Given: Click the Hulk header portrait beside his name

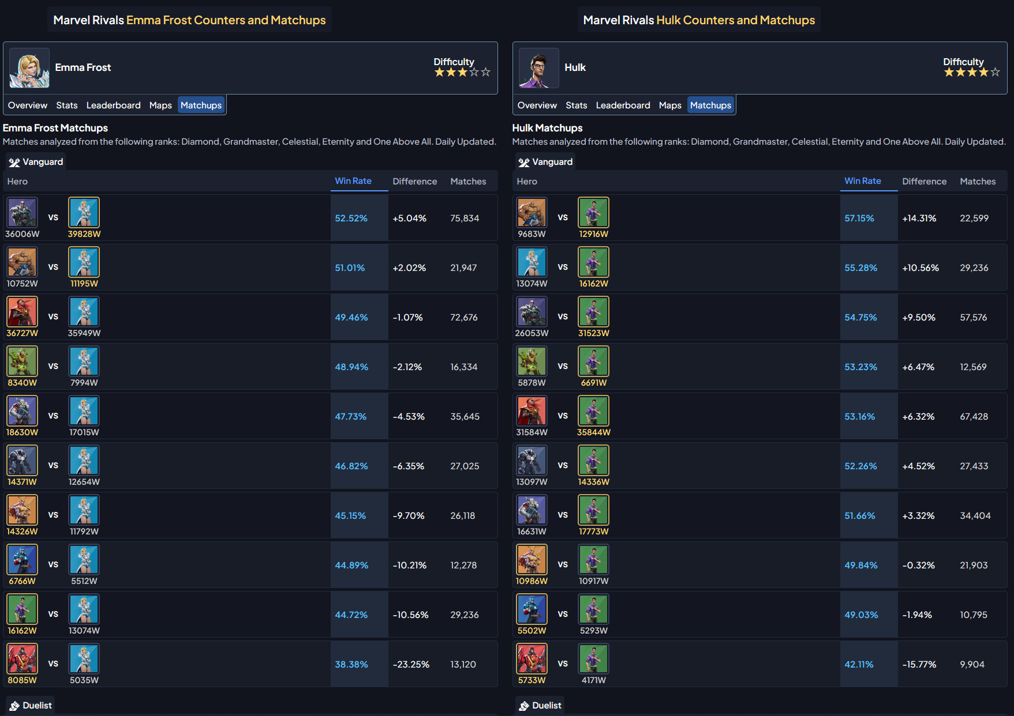Looking at the screenshot, I should coord(539,68).
